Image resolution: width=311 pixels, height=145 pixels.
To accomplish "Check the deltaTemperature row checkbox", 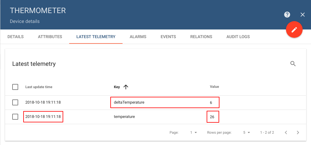I will 15,102.
